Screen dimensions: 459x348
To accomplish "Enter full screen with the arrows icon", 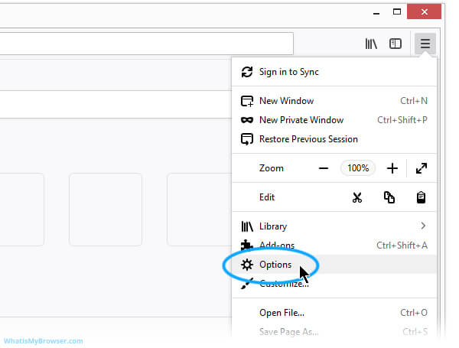I will [x=422, y=168].
